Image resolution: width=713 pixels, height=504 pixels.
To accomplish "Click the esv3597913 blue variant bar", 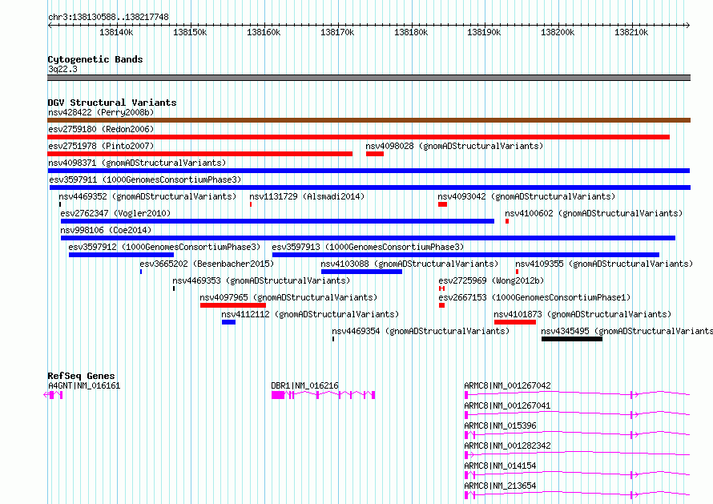I will pyautogui.click(x=465, y=255).
